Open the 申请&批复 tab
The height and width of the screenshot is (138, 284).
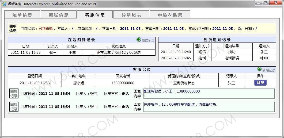(x=170, y=15)
